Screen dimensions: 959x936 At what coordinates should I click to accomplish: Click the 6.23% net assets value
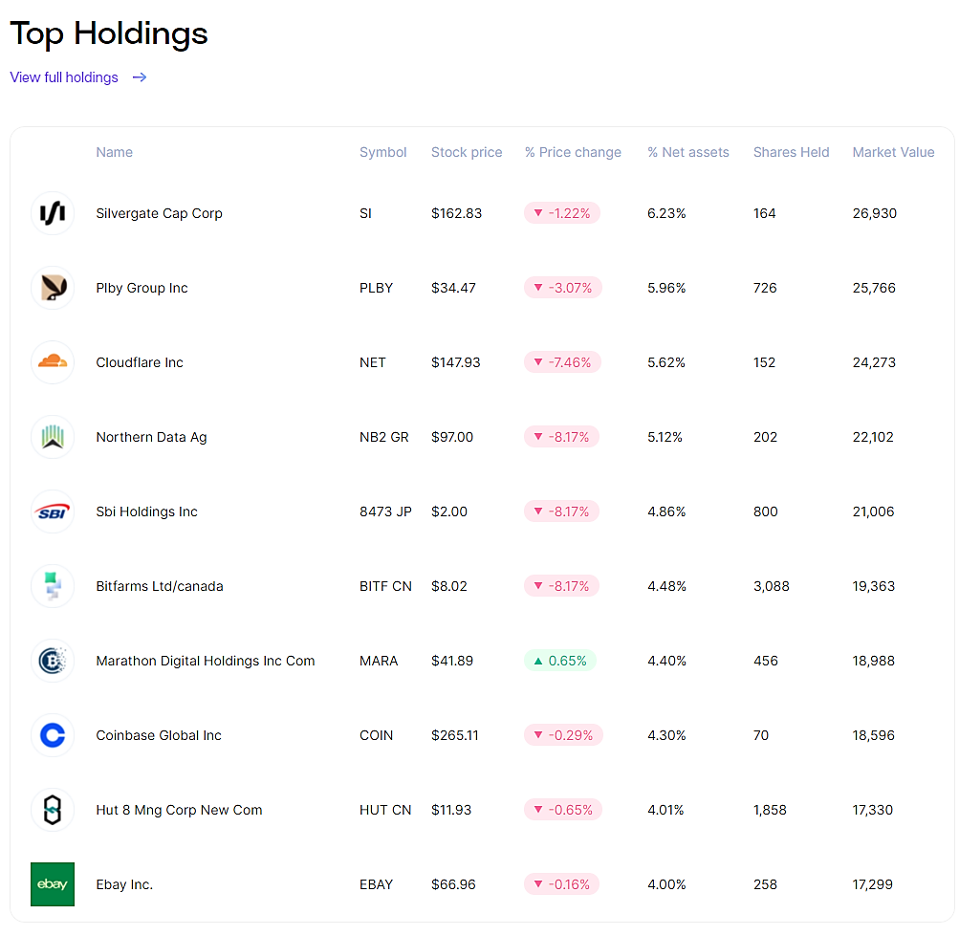click(x=666, y=213)
